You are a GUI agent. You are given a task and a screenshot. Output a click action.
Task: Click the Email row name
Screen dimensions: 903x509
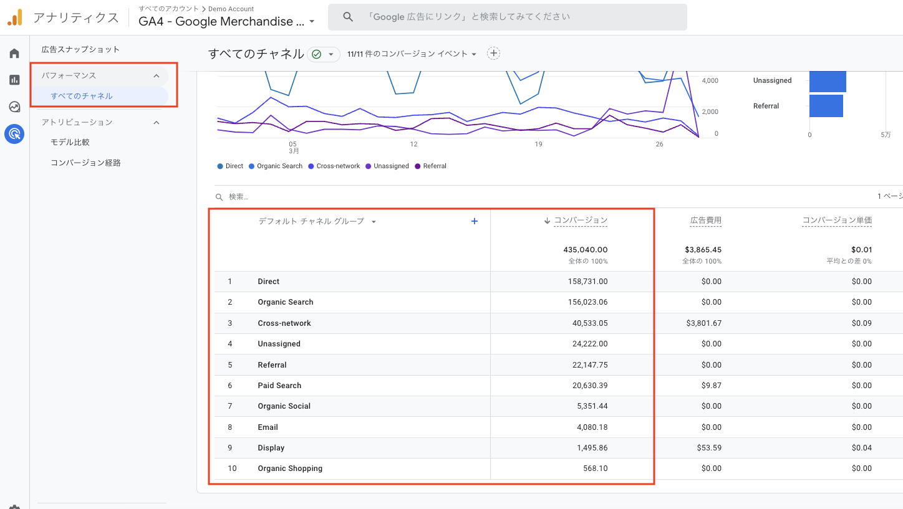268,427
